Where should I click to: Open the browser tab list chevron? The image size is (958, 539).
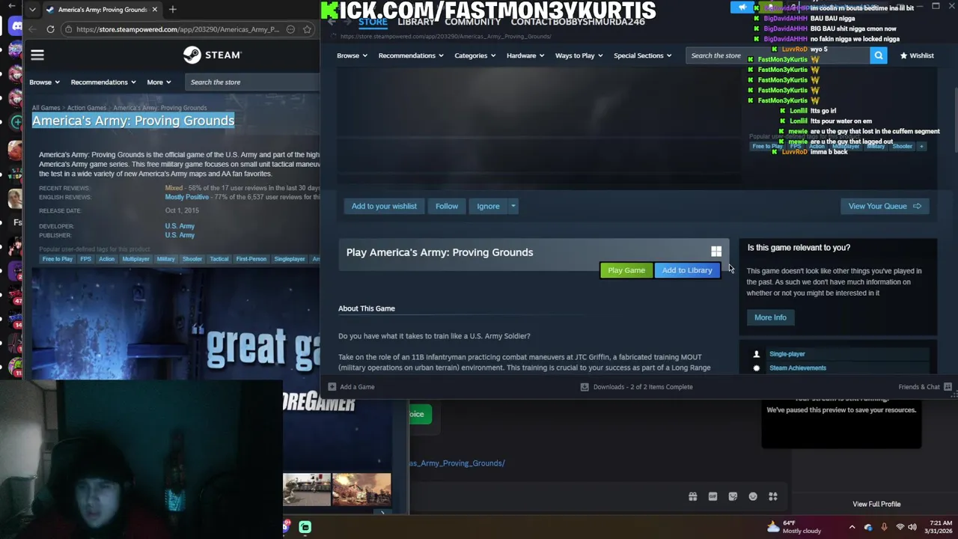[x=31, y=10]
